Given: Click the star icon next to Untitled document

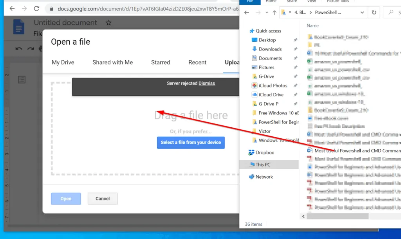Looking at the screenshot, I should click(108, 22).
